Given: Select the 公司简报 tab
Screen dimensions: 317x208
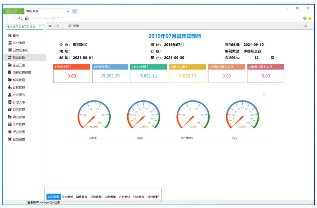Looking at the screenshot, I should [x=53, y=197].
